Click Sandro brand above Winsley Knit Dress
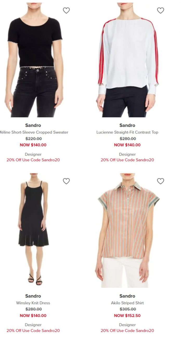 click(x=33, y=296)
